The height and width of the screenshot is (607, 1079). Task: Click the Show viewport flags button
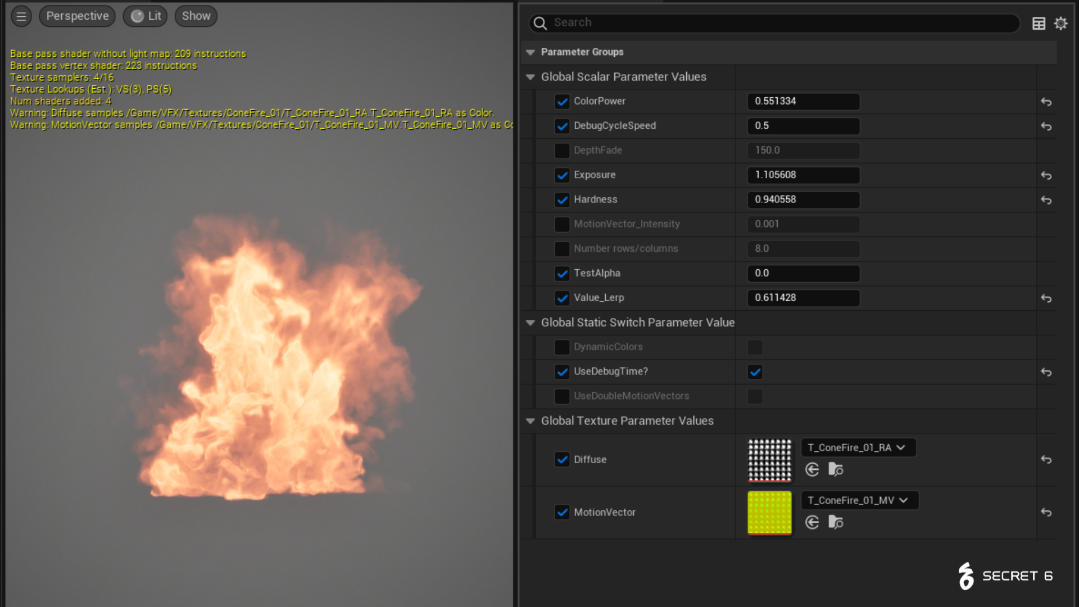(196, 16)
